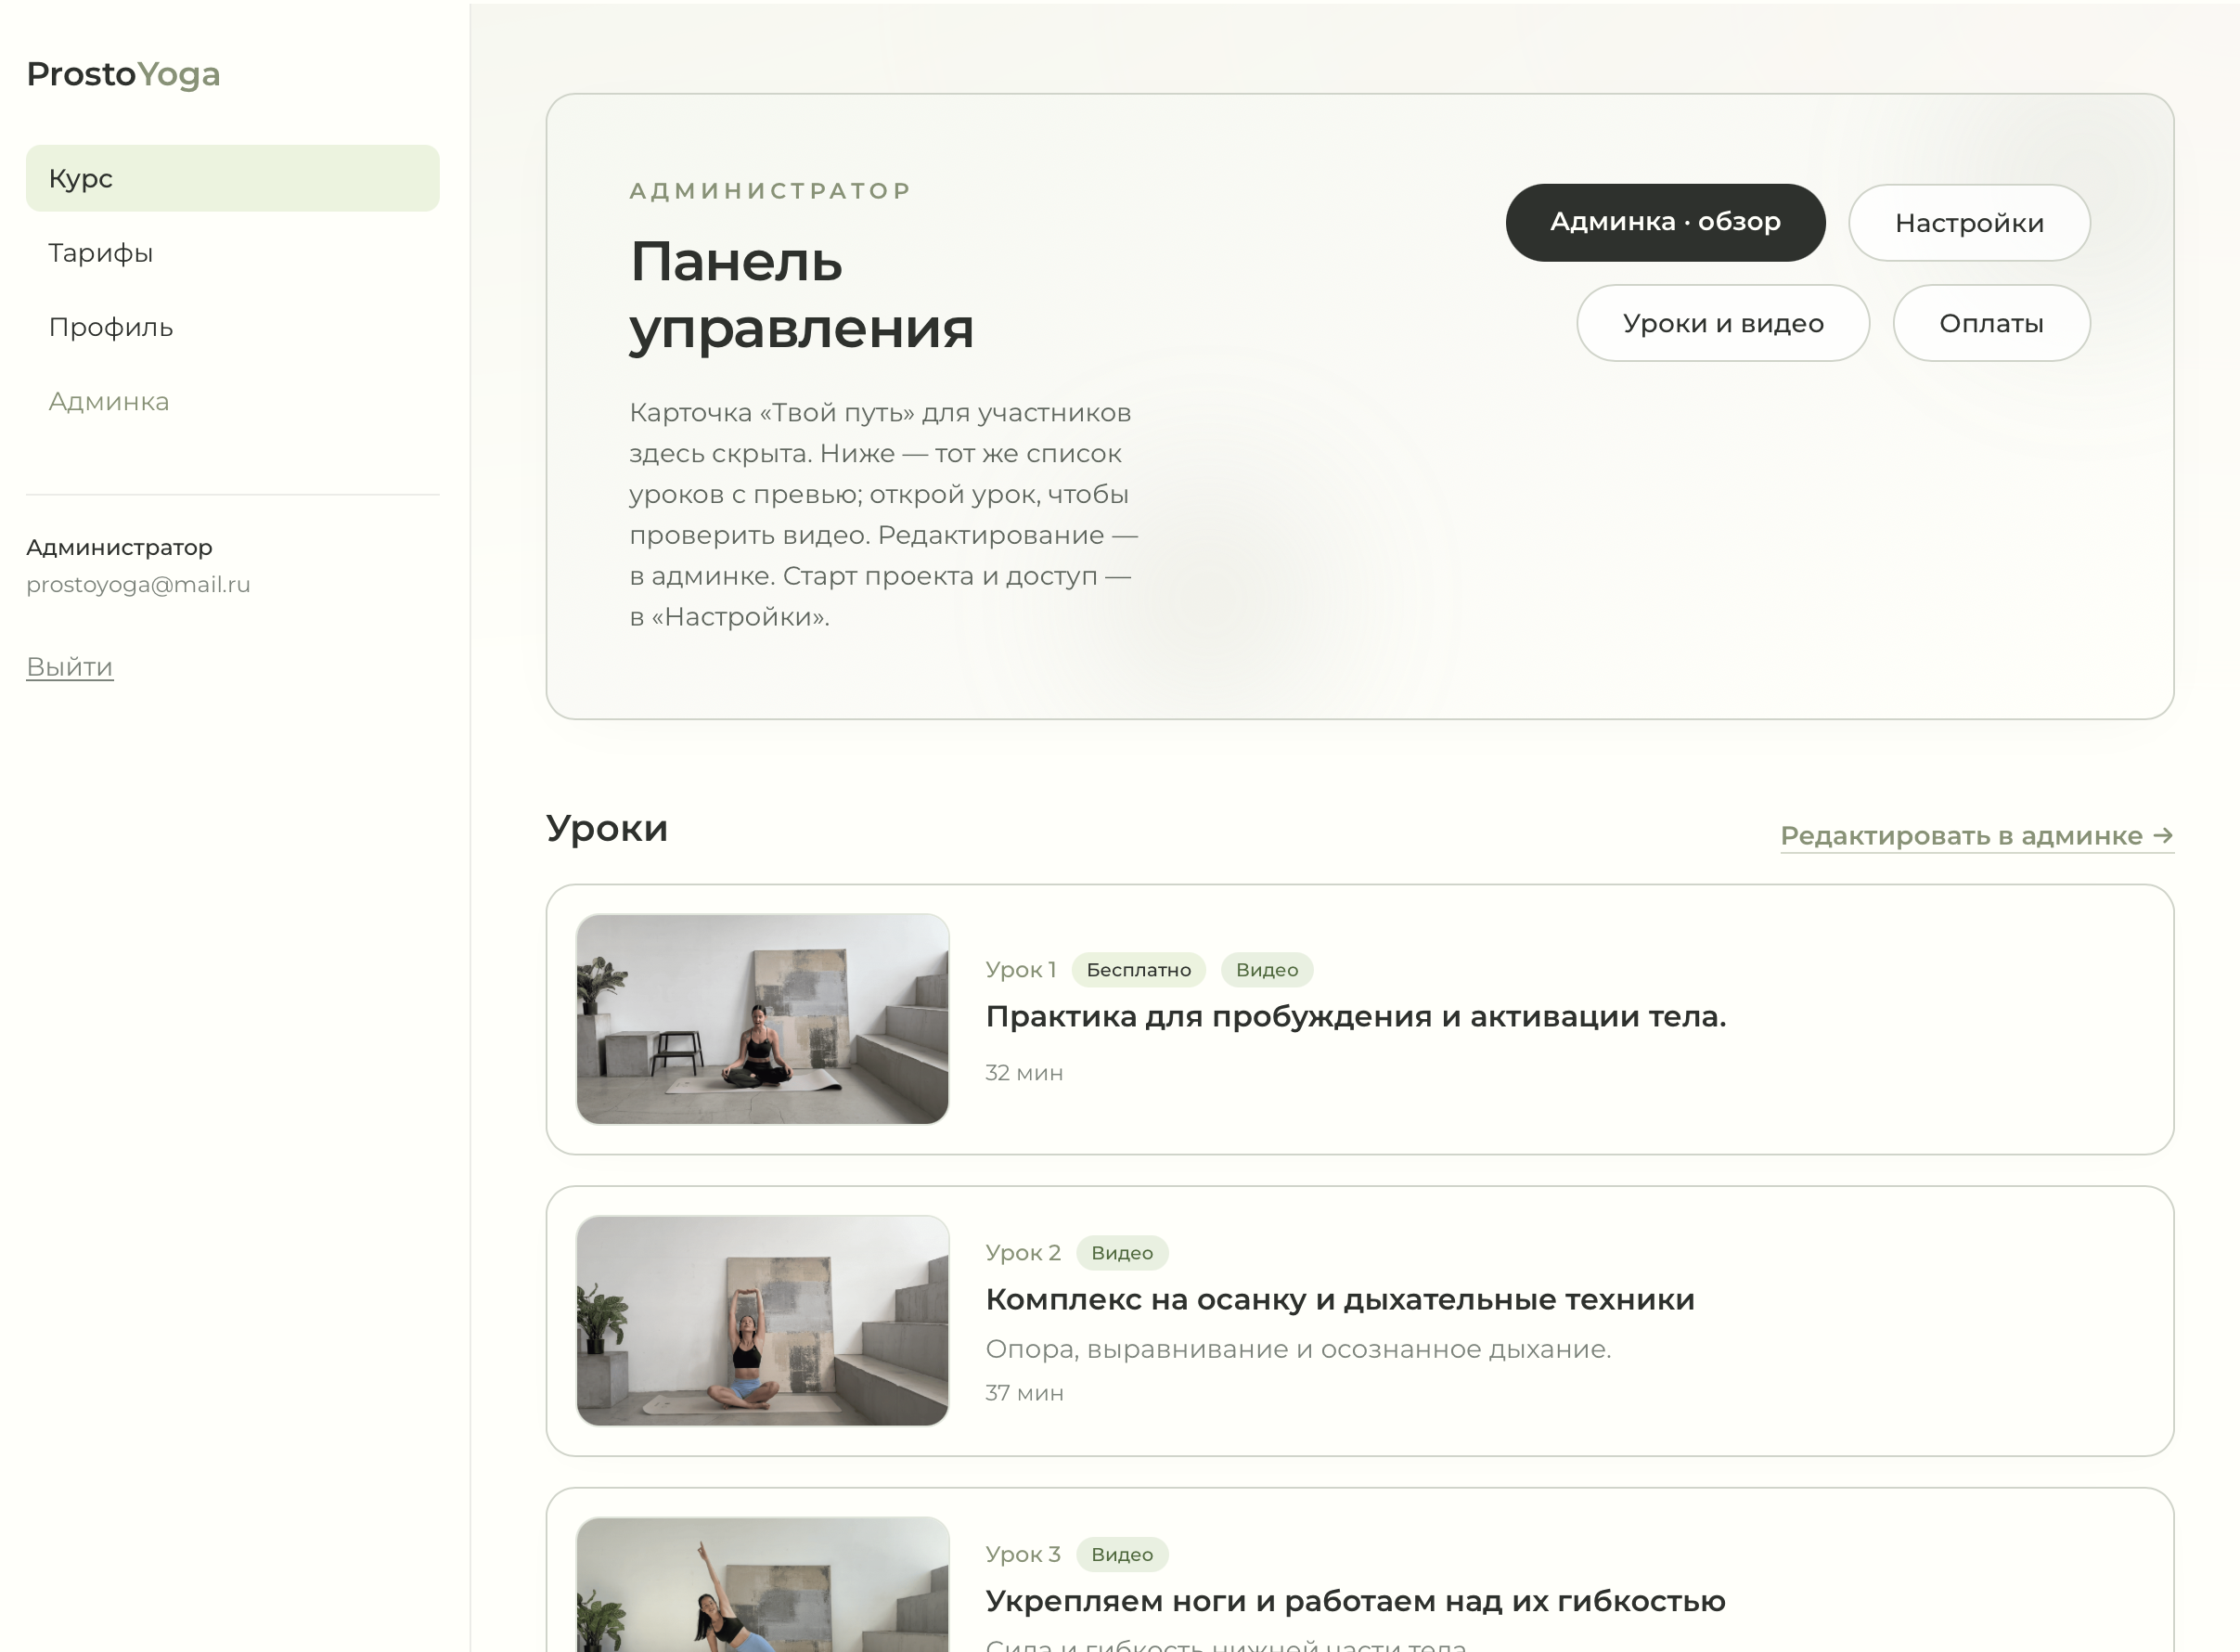Open the Оплаты tab
2240x1652 pixels.
(x=1991, y=323)
